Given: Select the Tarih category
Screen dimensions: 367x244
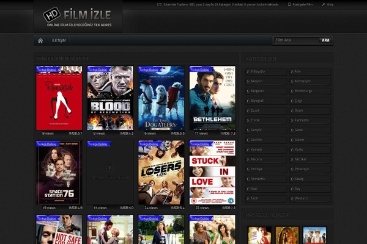Looking at the screenshot, I should coord(266,198).
